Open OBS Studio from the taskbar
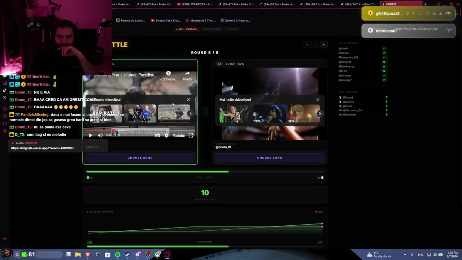Screen dimensions: 462x260 click(x=147, y=255)
